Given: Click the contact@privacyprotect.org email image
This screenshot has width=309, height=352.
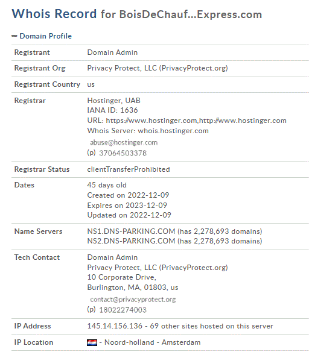Looking at the screenshot, I should 133,300.
